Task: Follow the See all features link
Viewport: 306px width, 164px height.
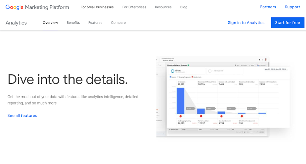Action: [x=22, y=116]
